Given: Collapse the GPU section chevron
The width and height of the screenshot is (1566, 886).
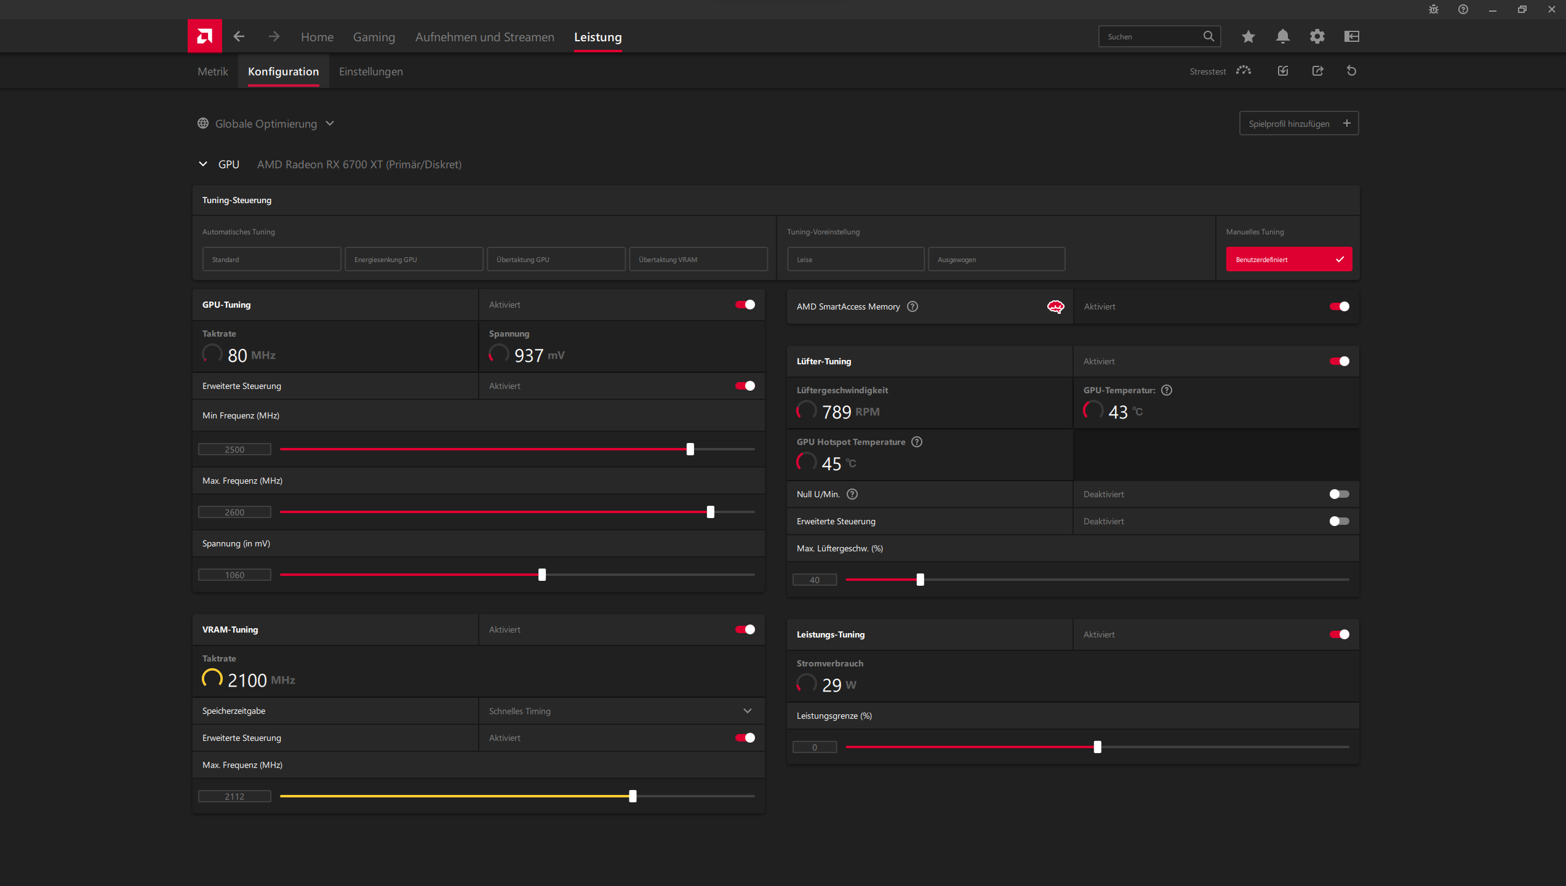Looking at the screenshot, I should coord(203,164).
